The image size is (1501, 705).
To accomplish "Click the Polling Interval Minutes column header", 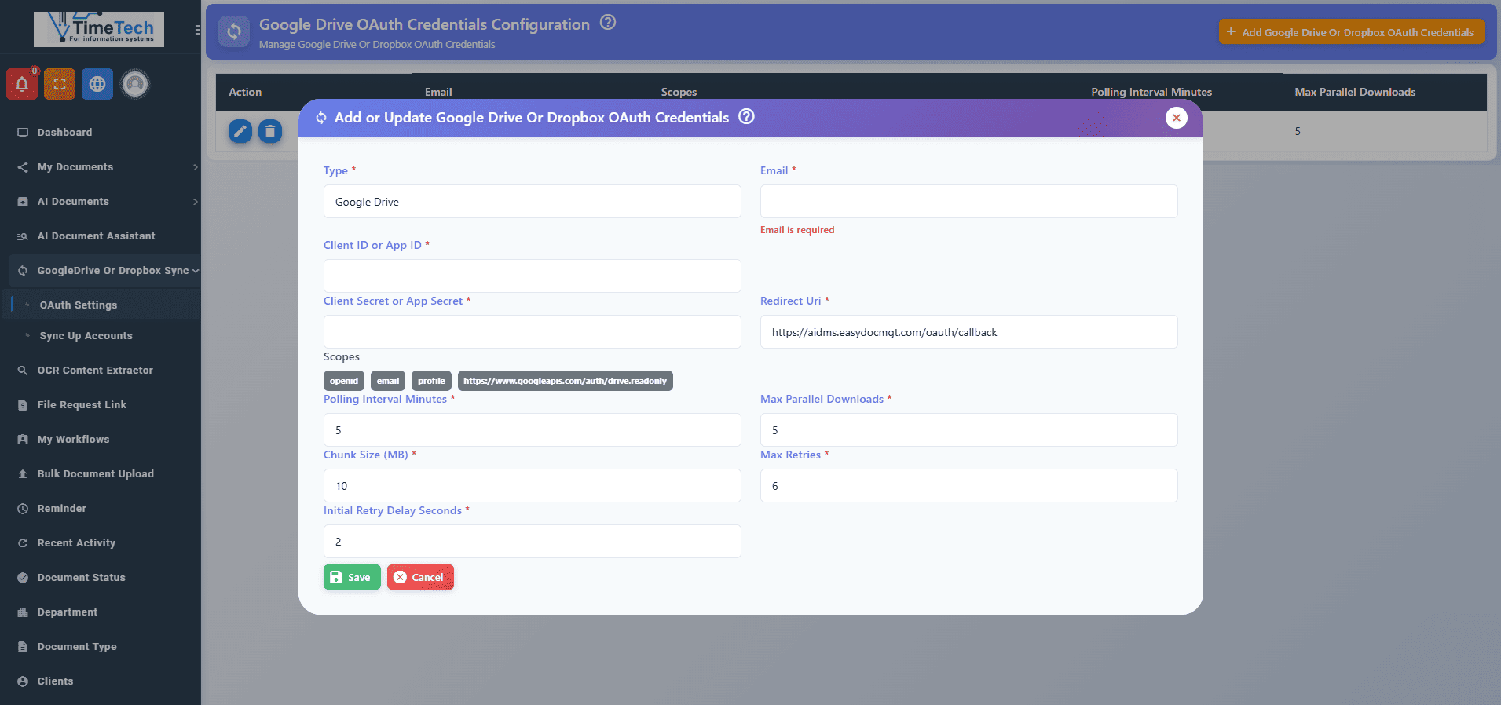I will coord(1151,92).
